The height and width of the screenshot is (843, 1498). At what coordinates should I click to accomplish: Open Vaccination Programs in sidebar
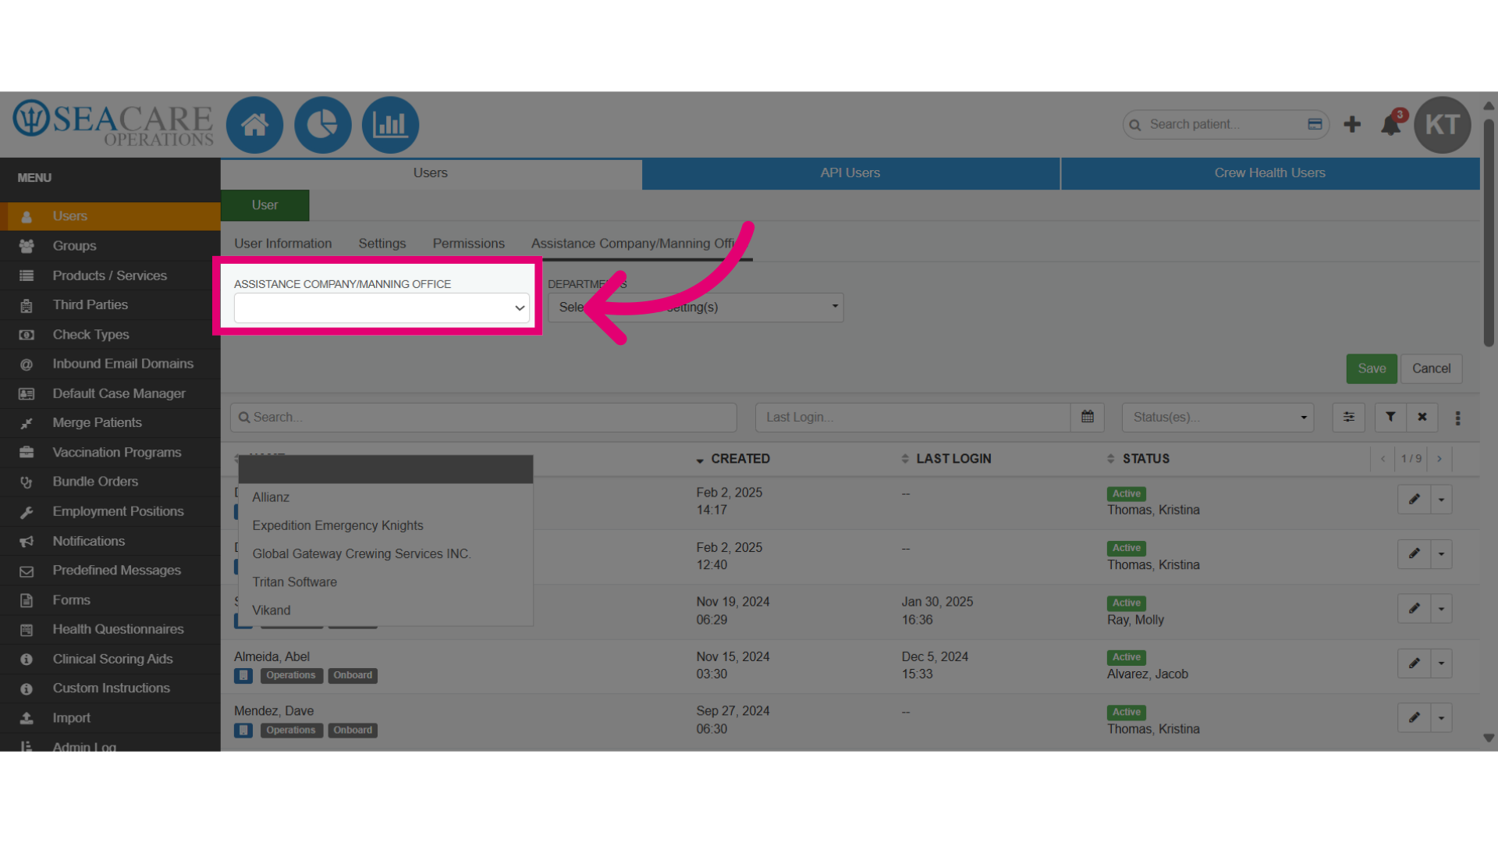(x=110, y=453)
